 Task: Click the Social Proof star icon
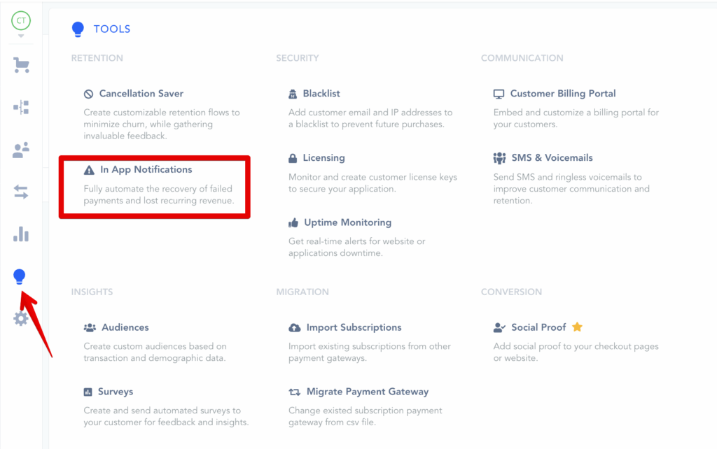[577, 327]
